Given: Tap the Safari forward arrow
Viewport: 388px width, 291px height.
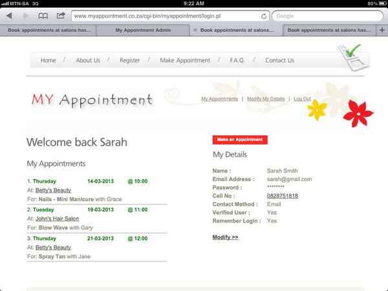Looking at the screenshot, I should (x=25, y=16).
